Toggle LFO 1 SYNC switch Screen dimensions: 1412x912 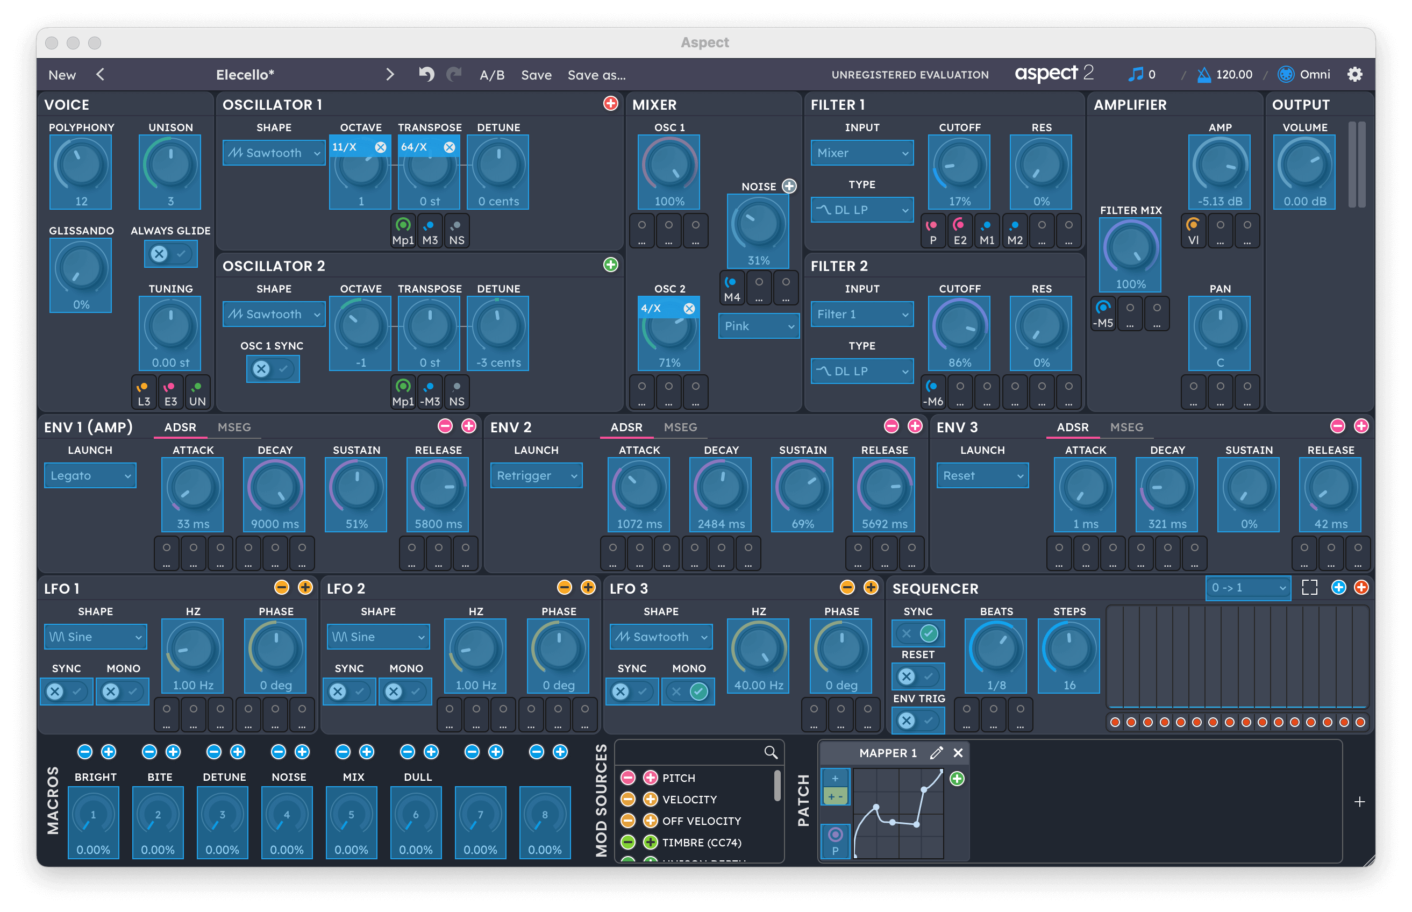(x=66, y=691)
